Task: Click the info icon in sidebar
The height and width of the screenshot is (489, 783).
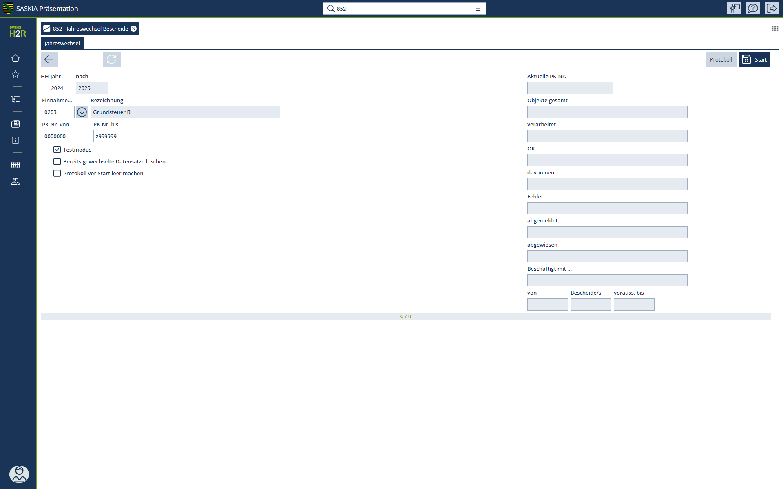Action: coord(15,140)
